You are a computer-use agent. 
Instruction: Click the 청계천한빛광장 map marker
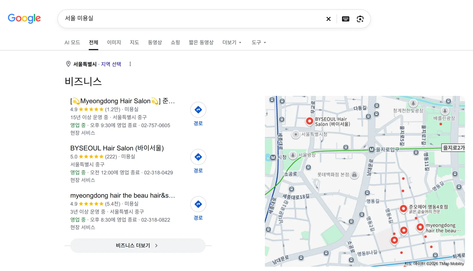(413, 103)
